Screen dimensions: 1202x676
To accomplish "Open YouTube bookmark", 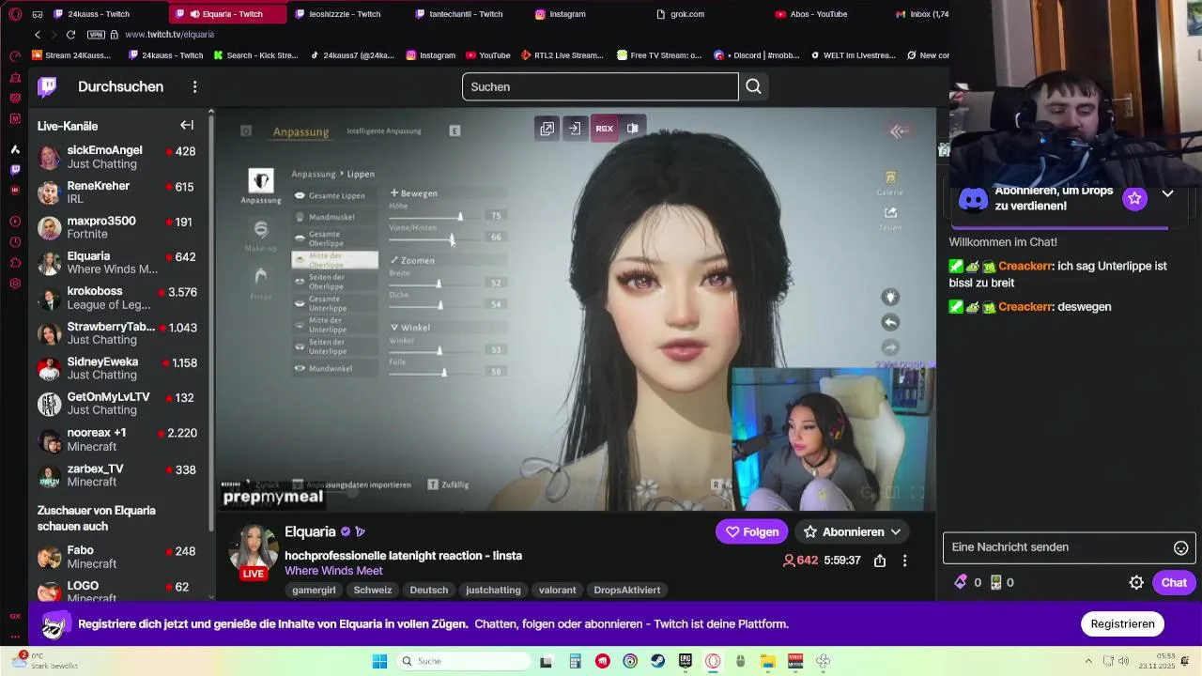I will [487, 55].
